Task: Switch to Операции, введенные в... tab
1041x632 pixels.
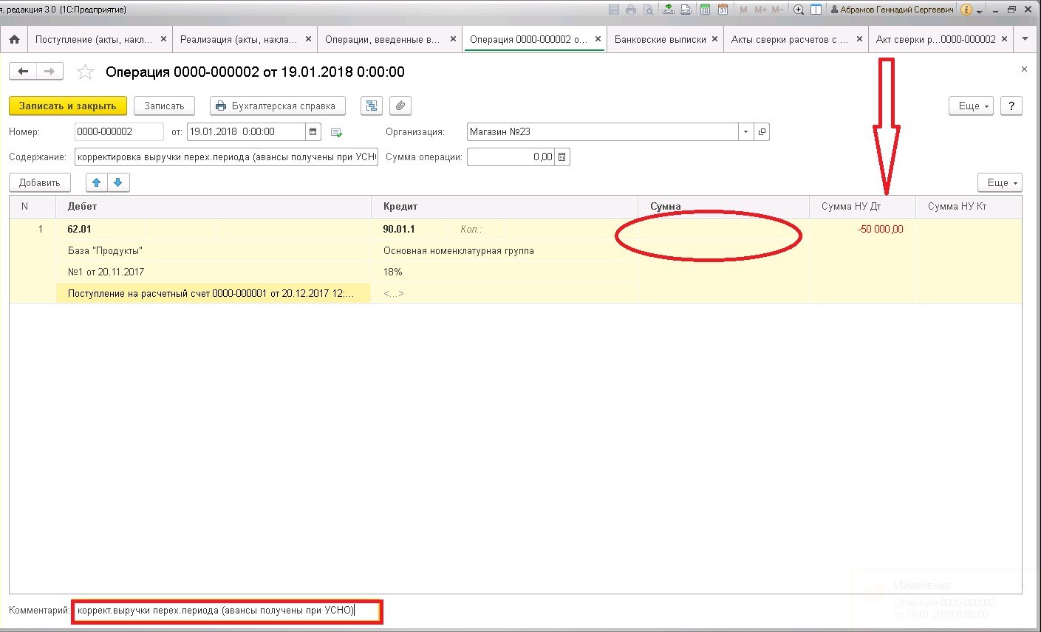Action: pos(382,39)
